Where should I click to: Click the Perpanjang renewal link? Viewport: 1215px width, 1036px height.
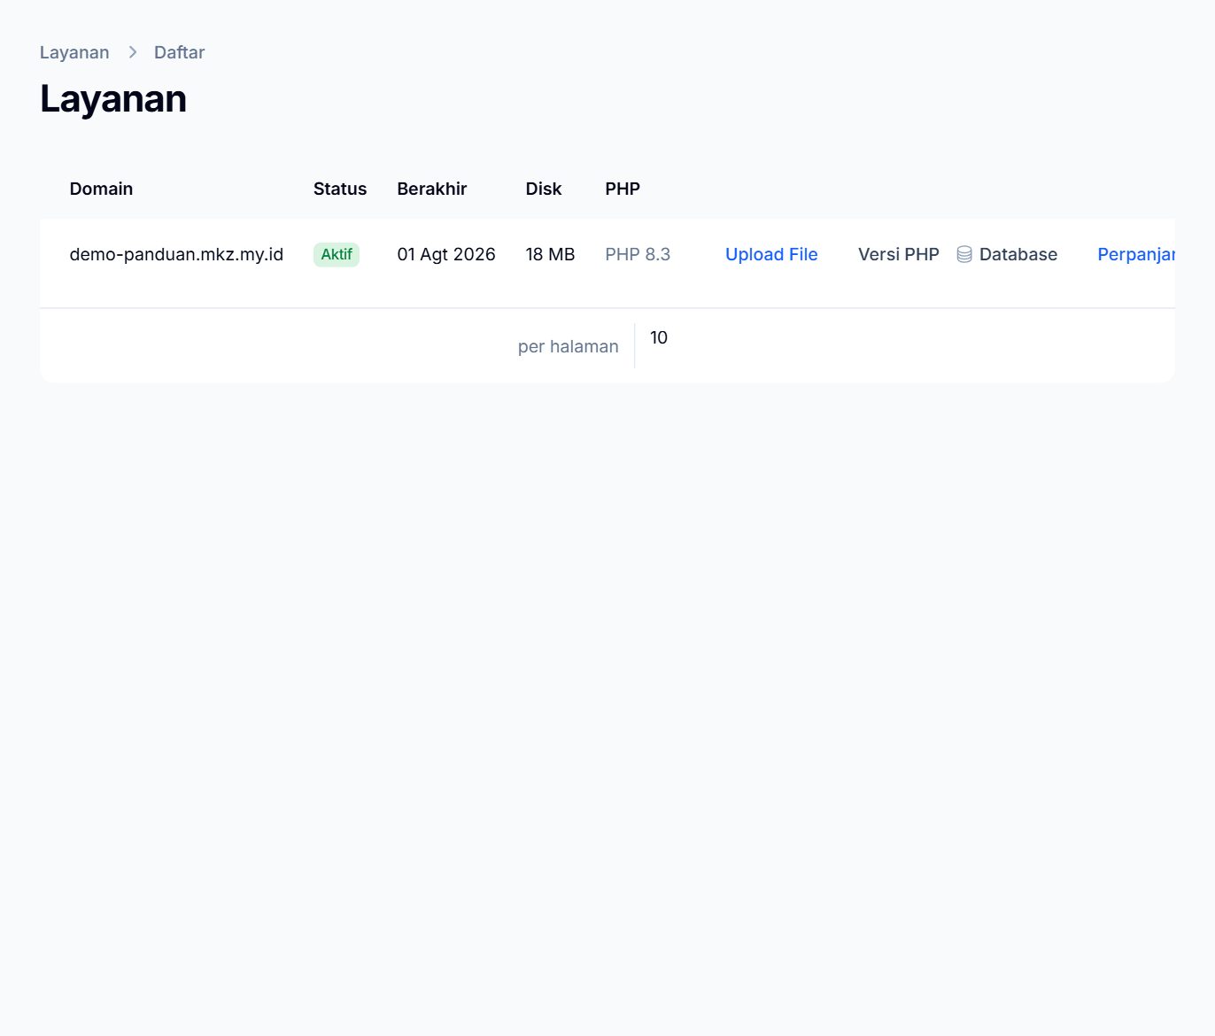[x=1136, y=254]
